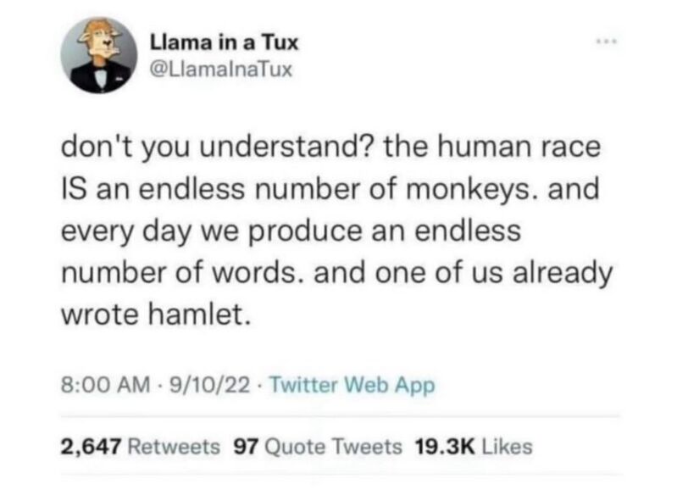Click the first line starting don't you understand
Viewport: 677px width, 501px height.
pyautogui.click(x=330, y=148)
